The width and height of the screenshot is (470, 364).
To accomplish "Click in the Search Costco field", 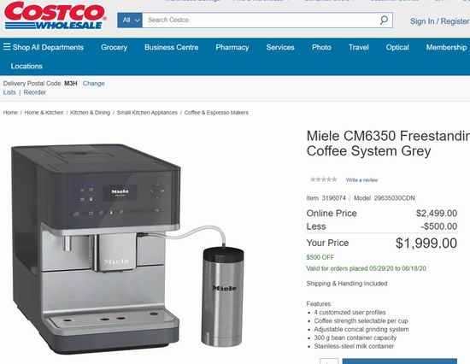I will tap(261, 21).
